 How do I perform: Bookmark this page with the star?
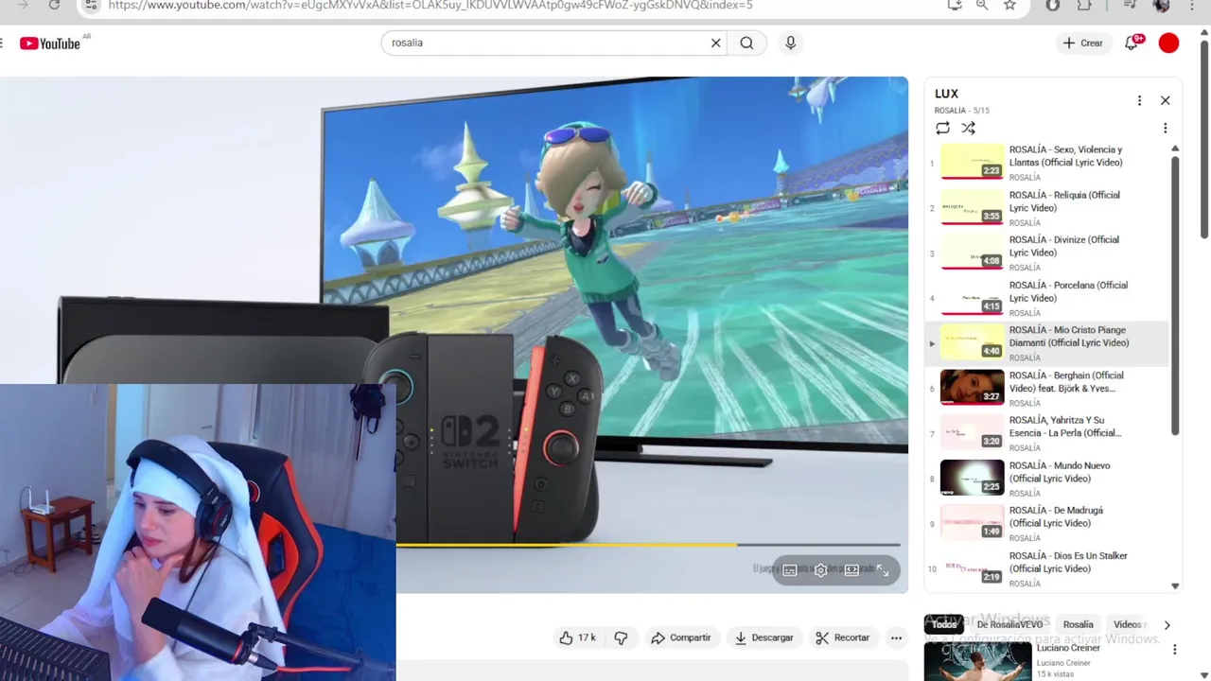[1009, 5]
